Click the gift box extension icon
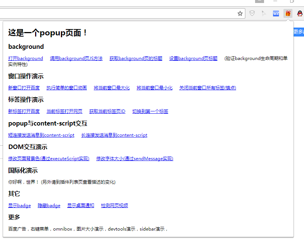This screenshot has height=241, width=304. point(288,13)
